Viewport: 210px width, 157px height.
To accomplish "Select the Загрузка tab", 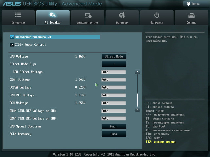I will click(x=157, y=17).
